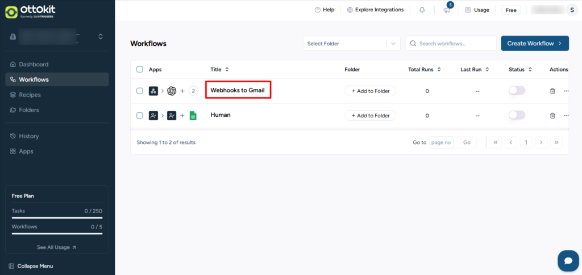Open See All Usage link

click(x=56, y=247)
